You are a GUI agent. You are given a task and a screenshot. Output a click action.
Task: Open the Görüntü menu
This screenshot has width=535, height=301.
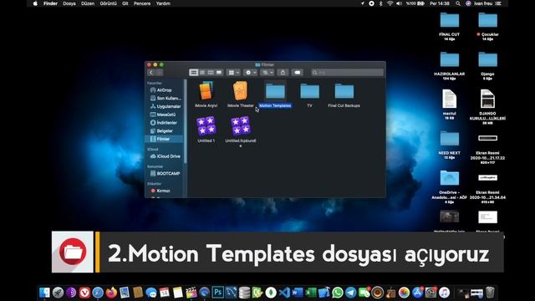[x=108, y=3]
